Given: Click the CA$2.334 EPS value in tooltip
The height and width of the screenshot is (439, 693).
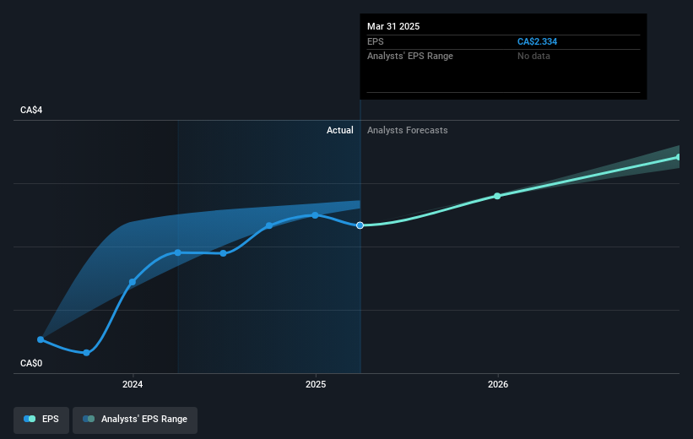Looking at the screenshot, I should point(537,41).
